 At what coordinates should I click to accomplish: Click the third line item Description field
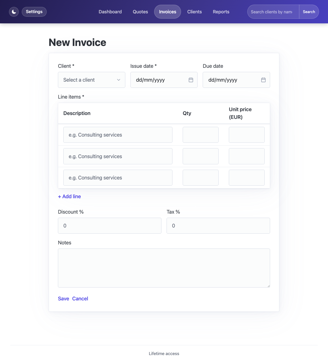[x=118, y=178]
